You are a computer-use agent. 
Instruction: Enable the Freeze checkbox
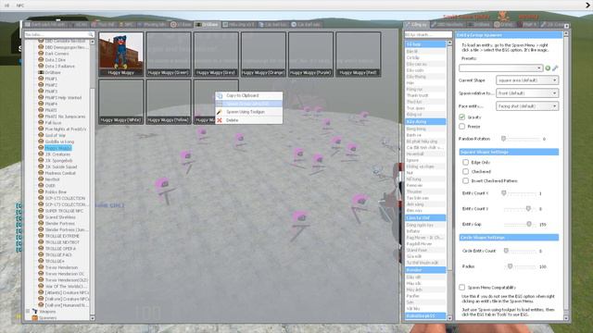(x=461, y=126)
